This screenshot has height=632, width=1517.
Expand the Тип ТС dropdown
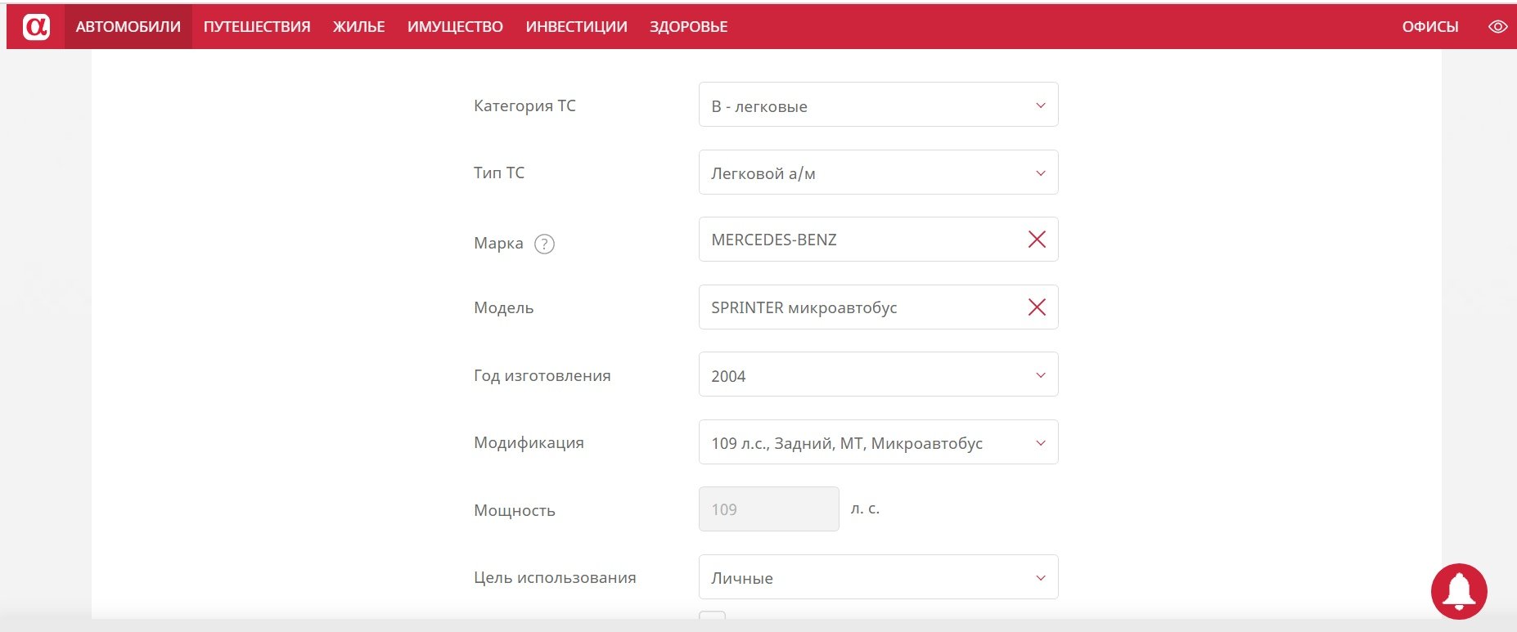tap(878, 173)
